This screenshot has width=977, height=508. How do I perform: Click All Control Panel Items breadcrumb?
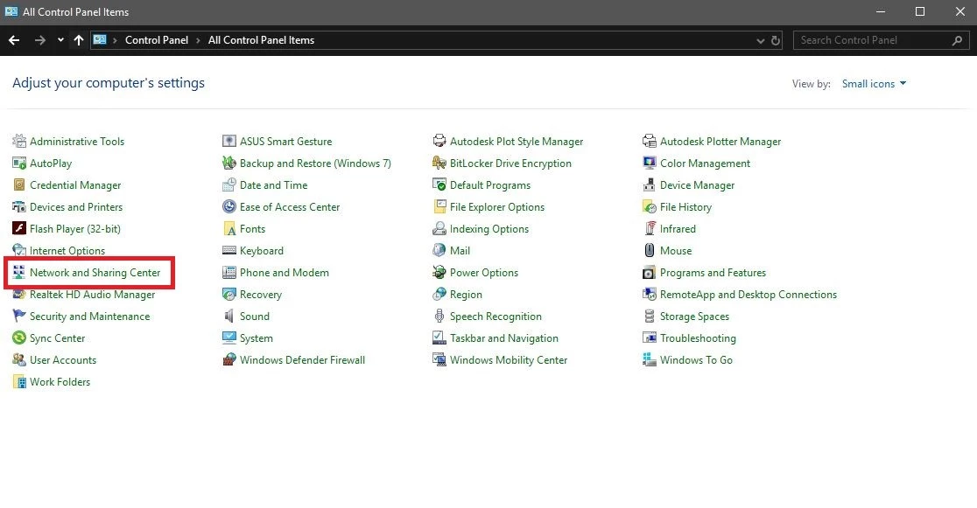click(x=261, y=40)
